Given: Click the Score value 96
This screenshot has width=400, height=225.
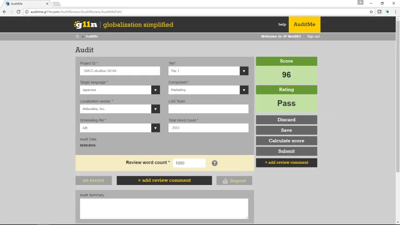Looking at the screenshot, I should 287,75.
